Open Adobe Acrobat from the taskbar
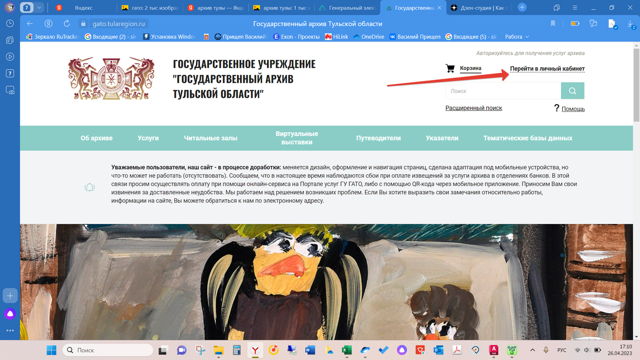640x360 pixels. pos(457,350)
